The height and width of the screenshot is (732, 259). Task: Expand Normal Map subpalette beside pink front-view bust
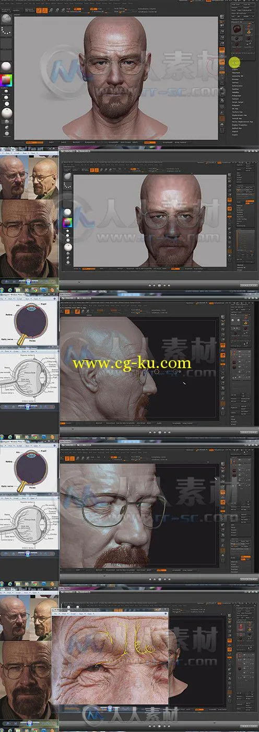237,119
